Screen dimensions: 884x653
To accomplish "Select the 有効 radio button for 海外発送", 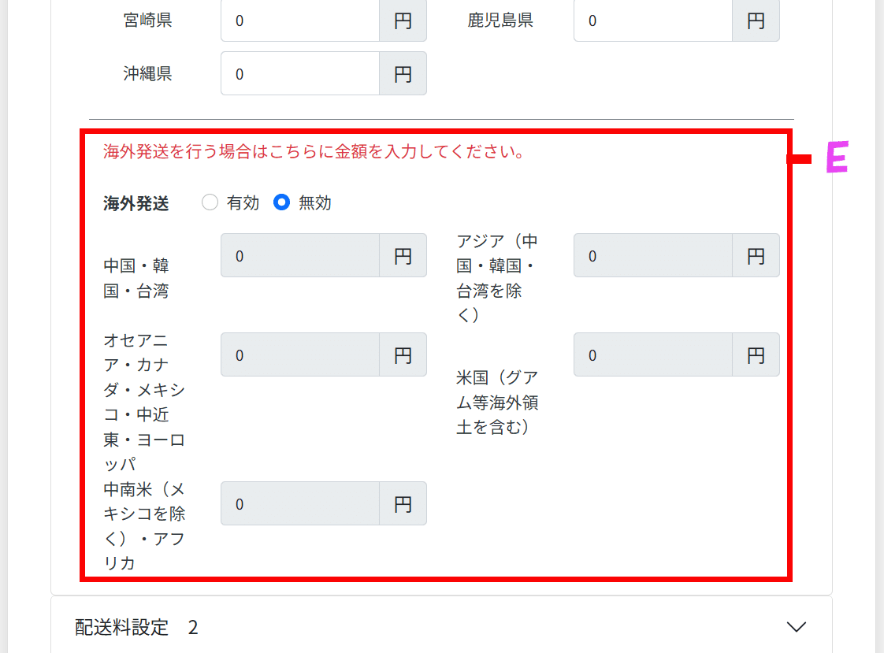I will click(x=210, y=202).
